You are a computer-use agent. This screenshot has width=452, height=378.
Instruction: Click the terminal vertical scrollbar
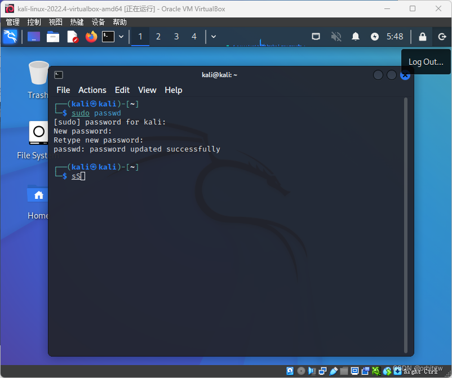click(x=406, y=225)
